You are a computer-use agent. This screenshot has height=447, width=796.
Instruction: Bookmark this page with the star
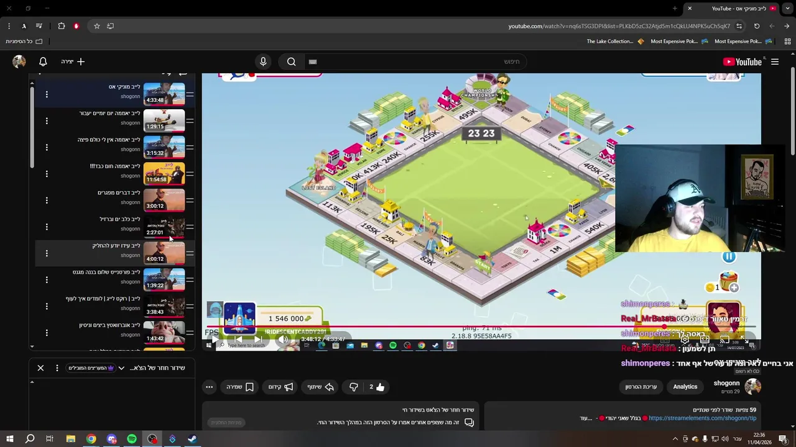coord(97,26)
